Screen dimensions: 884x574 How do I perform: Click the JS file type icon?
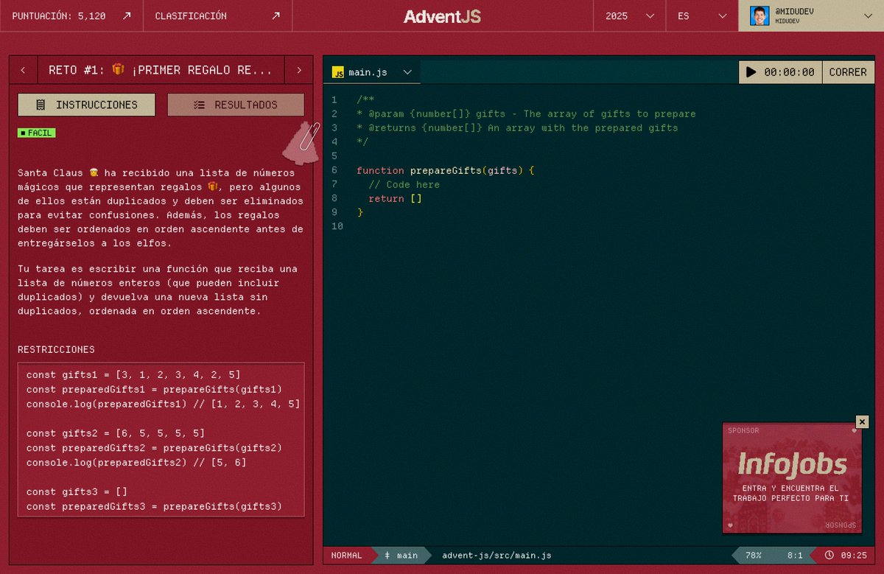[x=338, y=72]
